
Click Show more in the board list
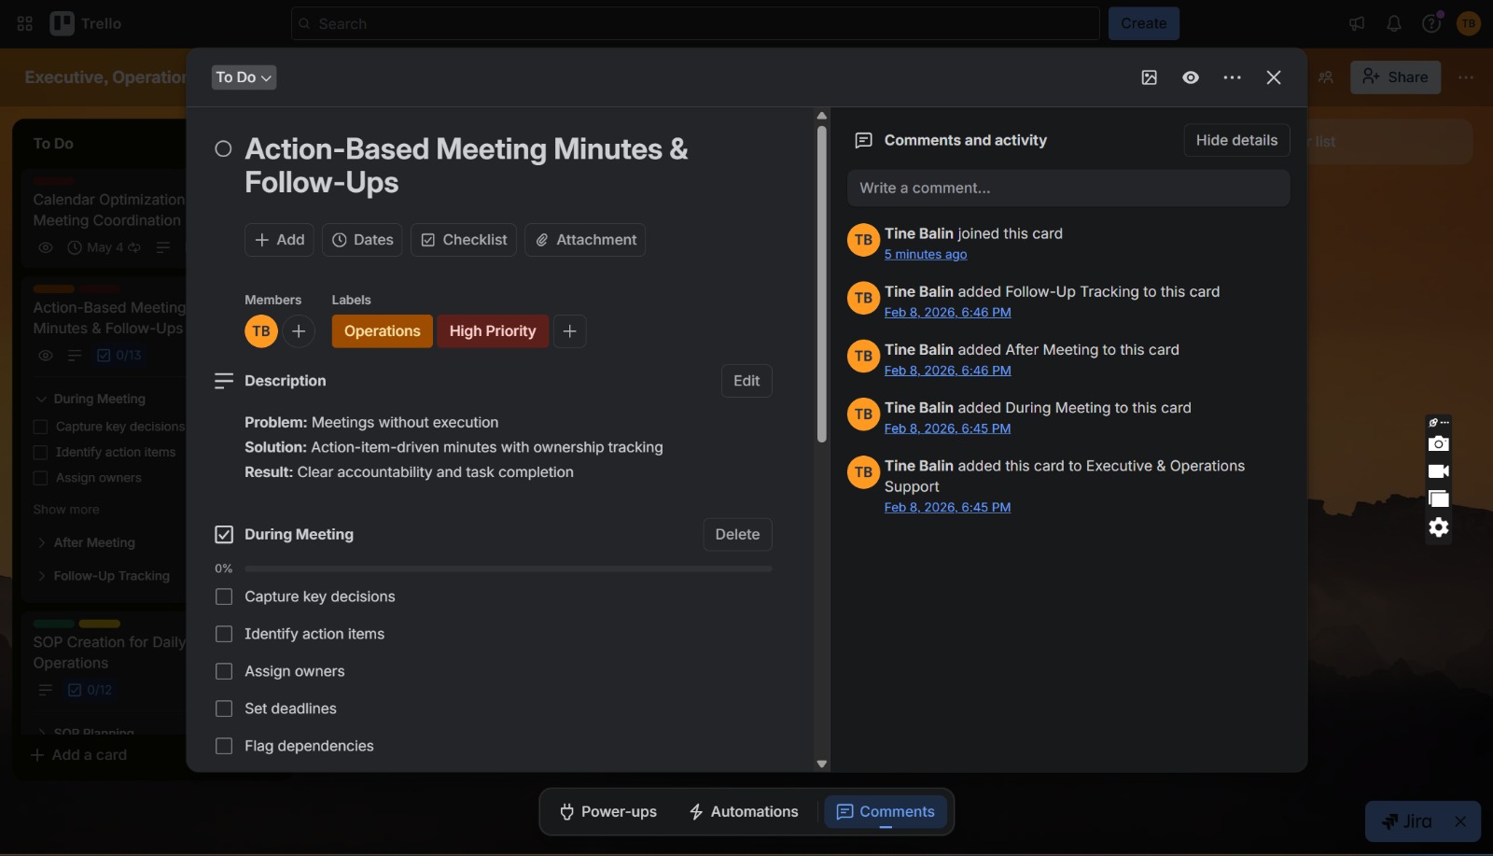click(66, 510)
